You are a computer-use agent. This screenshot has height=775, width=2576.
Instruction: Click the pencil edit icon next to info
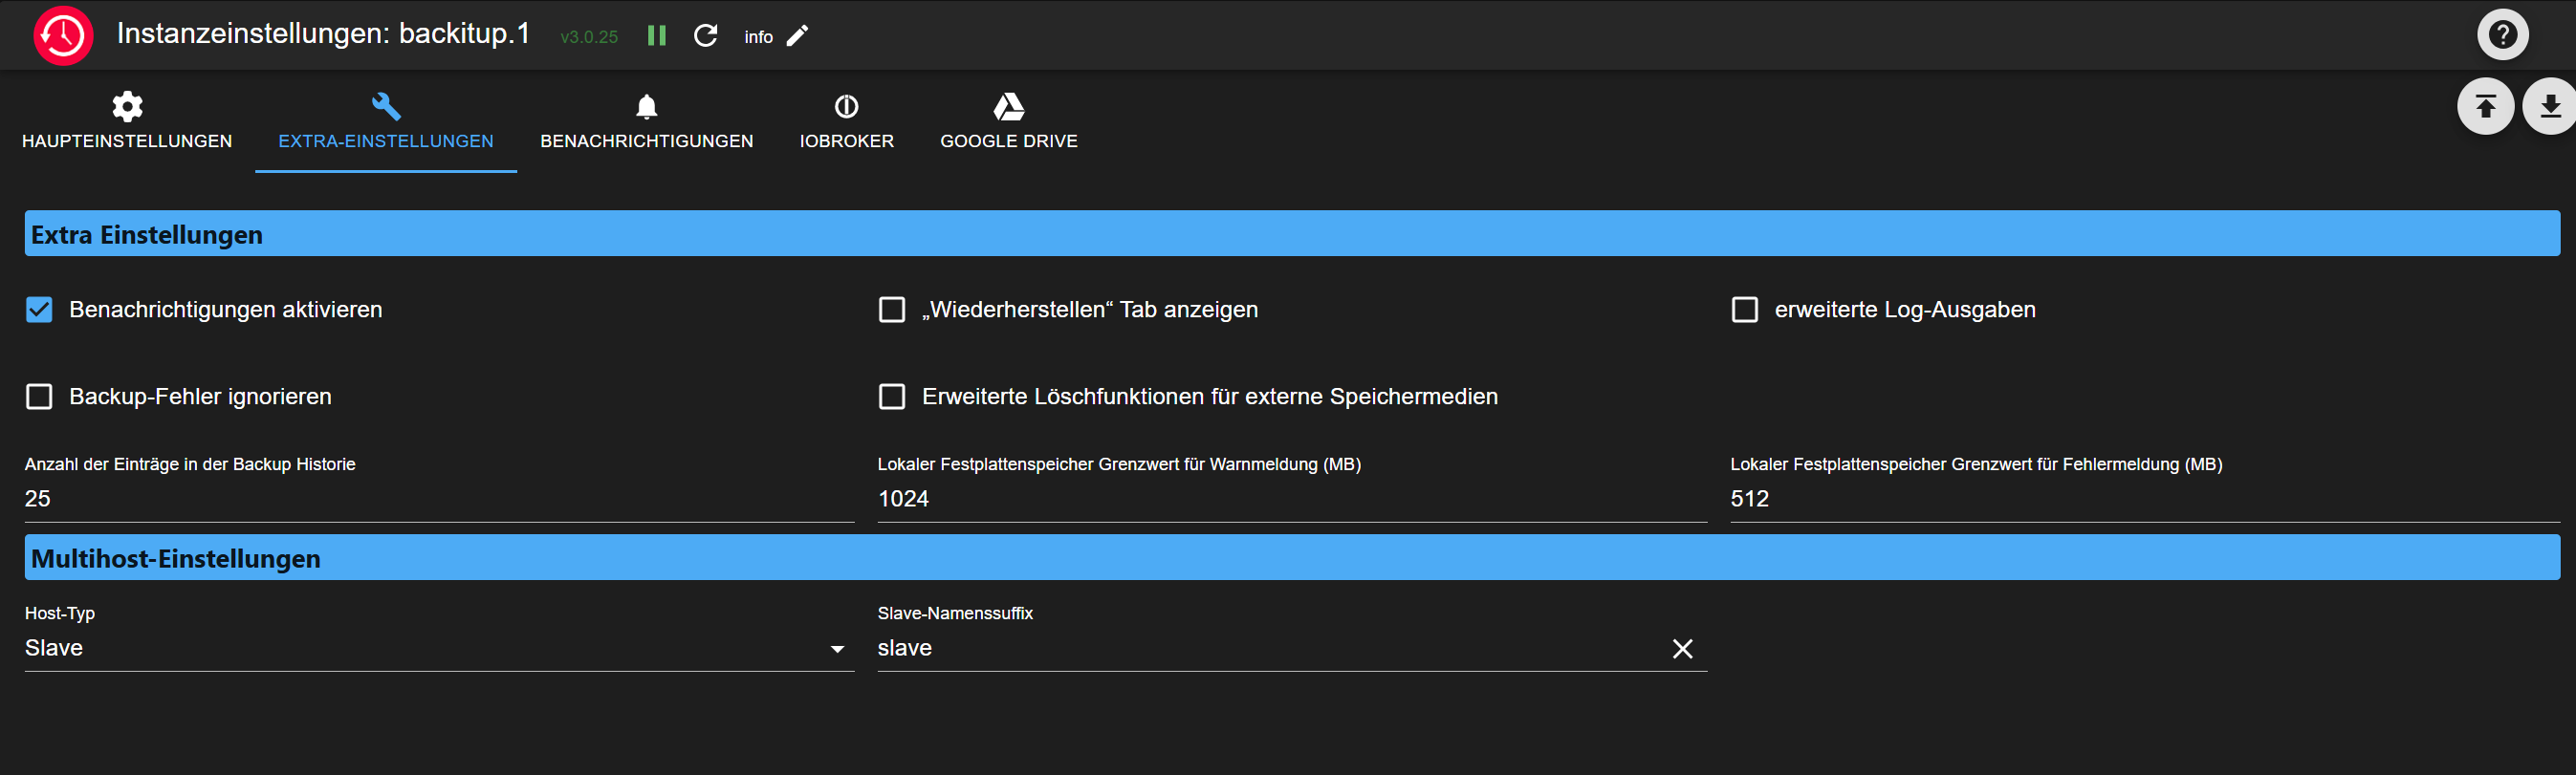click(797, 36)
